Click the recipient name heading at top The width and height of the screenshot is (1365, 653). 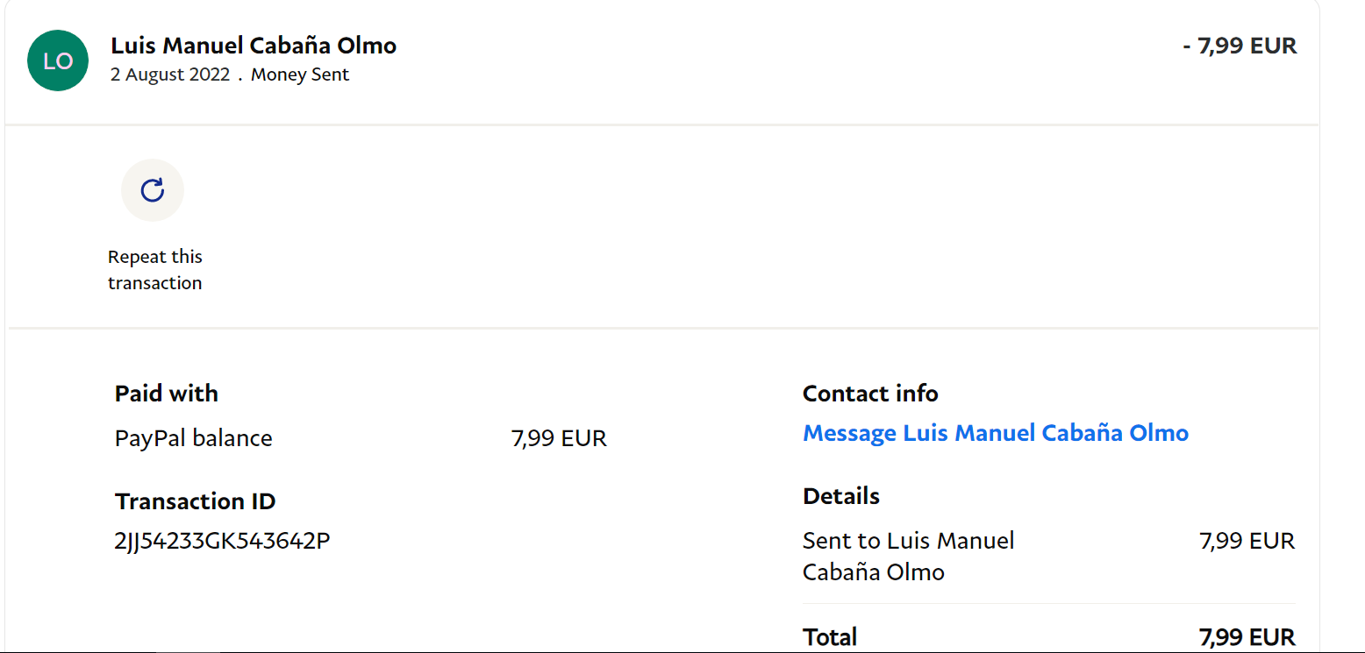254,46
